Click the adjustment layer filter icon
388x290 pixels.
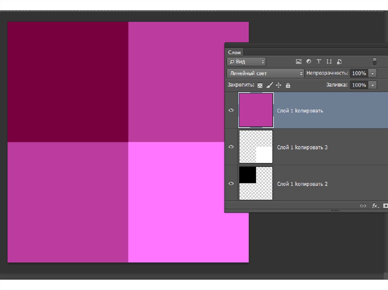pos(308,61)
